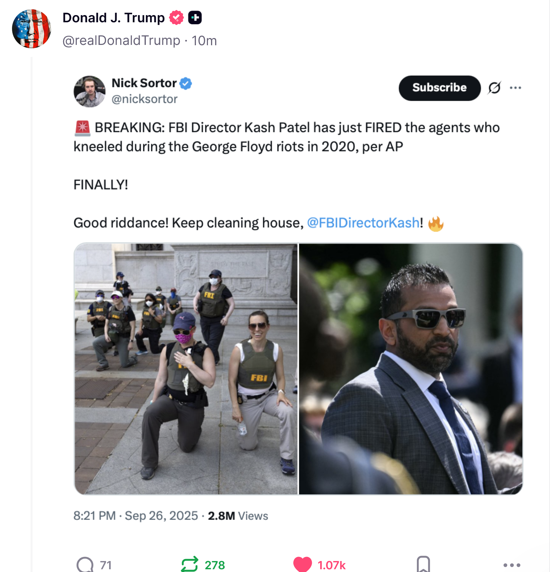Click Nick Sortor's blue verified checkmark
Viewport: 550px width, 572px height.
186,83
